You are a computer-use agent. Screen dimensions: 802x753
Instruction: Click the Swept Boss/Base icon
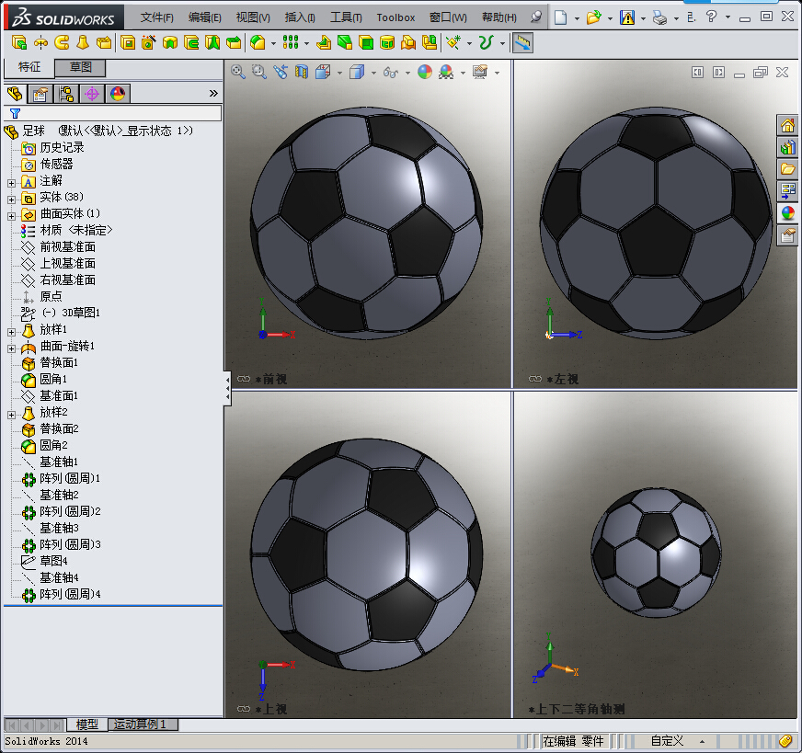[62, 43]
